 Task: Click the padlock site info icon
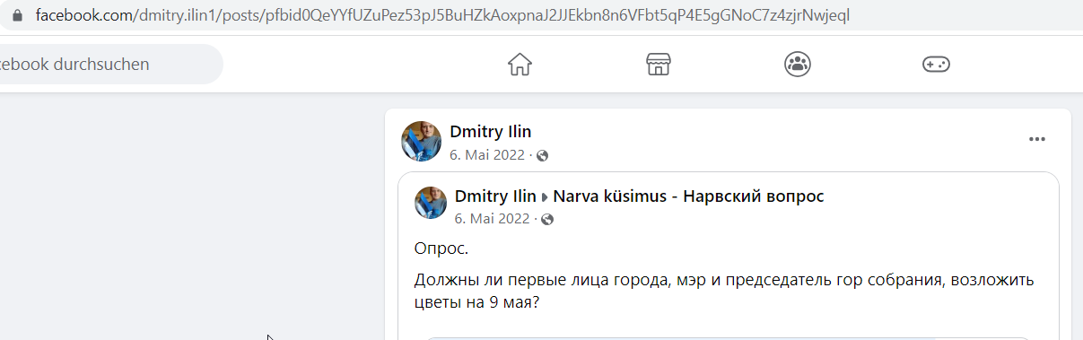[x=16, y=15]
